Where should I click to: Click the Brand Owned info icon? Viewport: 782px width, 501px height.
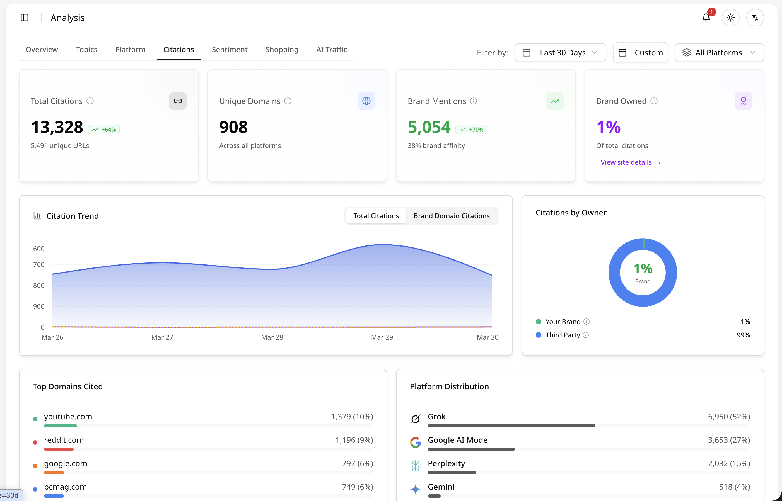pos(654,101)
